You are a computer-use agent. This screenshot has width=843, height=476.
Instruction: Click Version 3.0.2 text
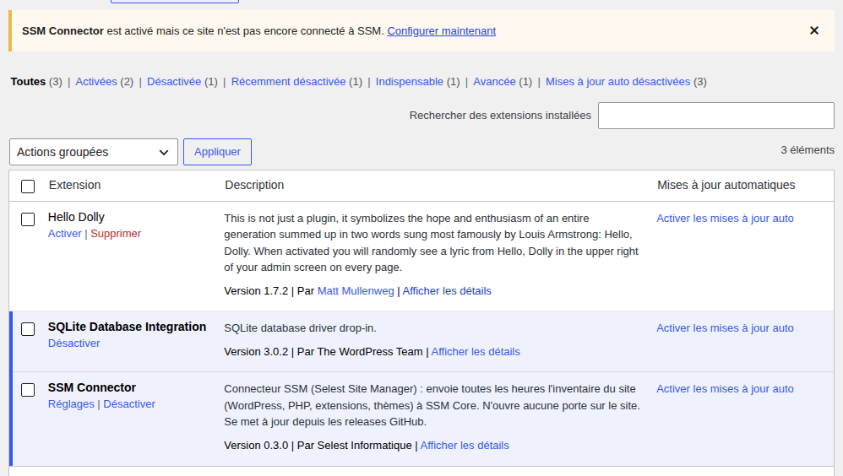click(x=256, y=352)
